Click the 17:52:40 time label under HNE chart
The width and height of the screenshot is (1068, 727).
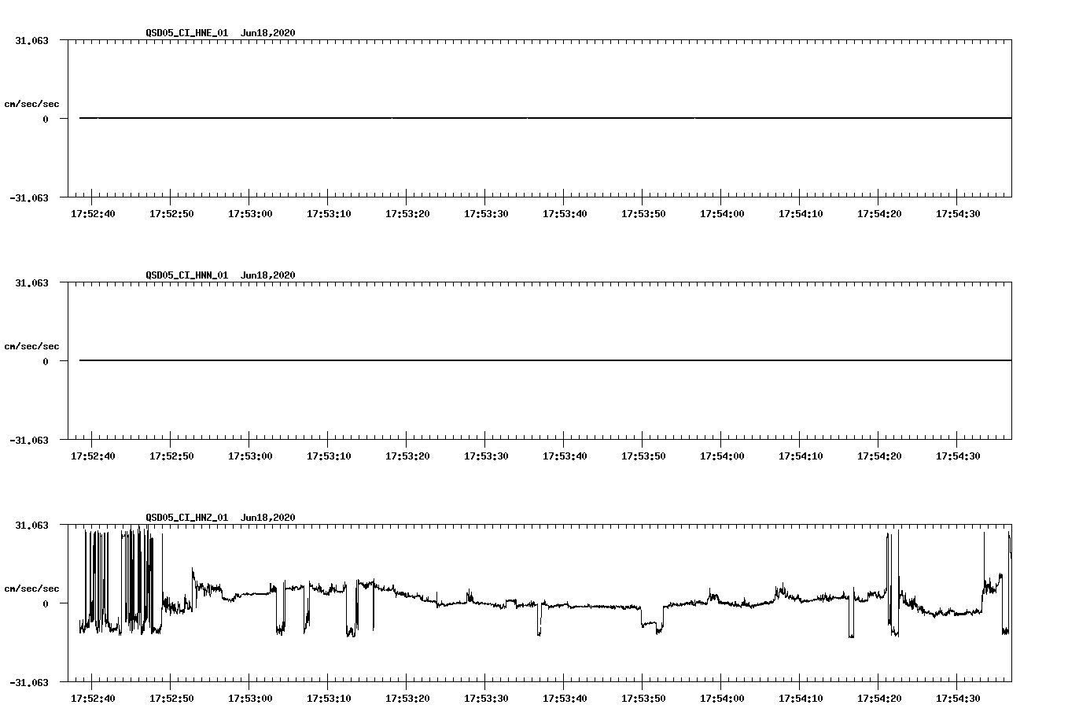tap(93, 214)
